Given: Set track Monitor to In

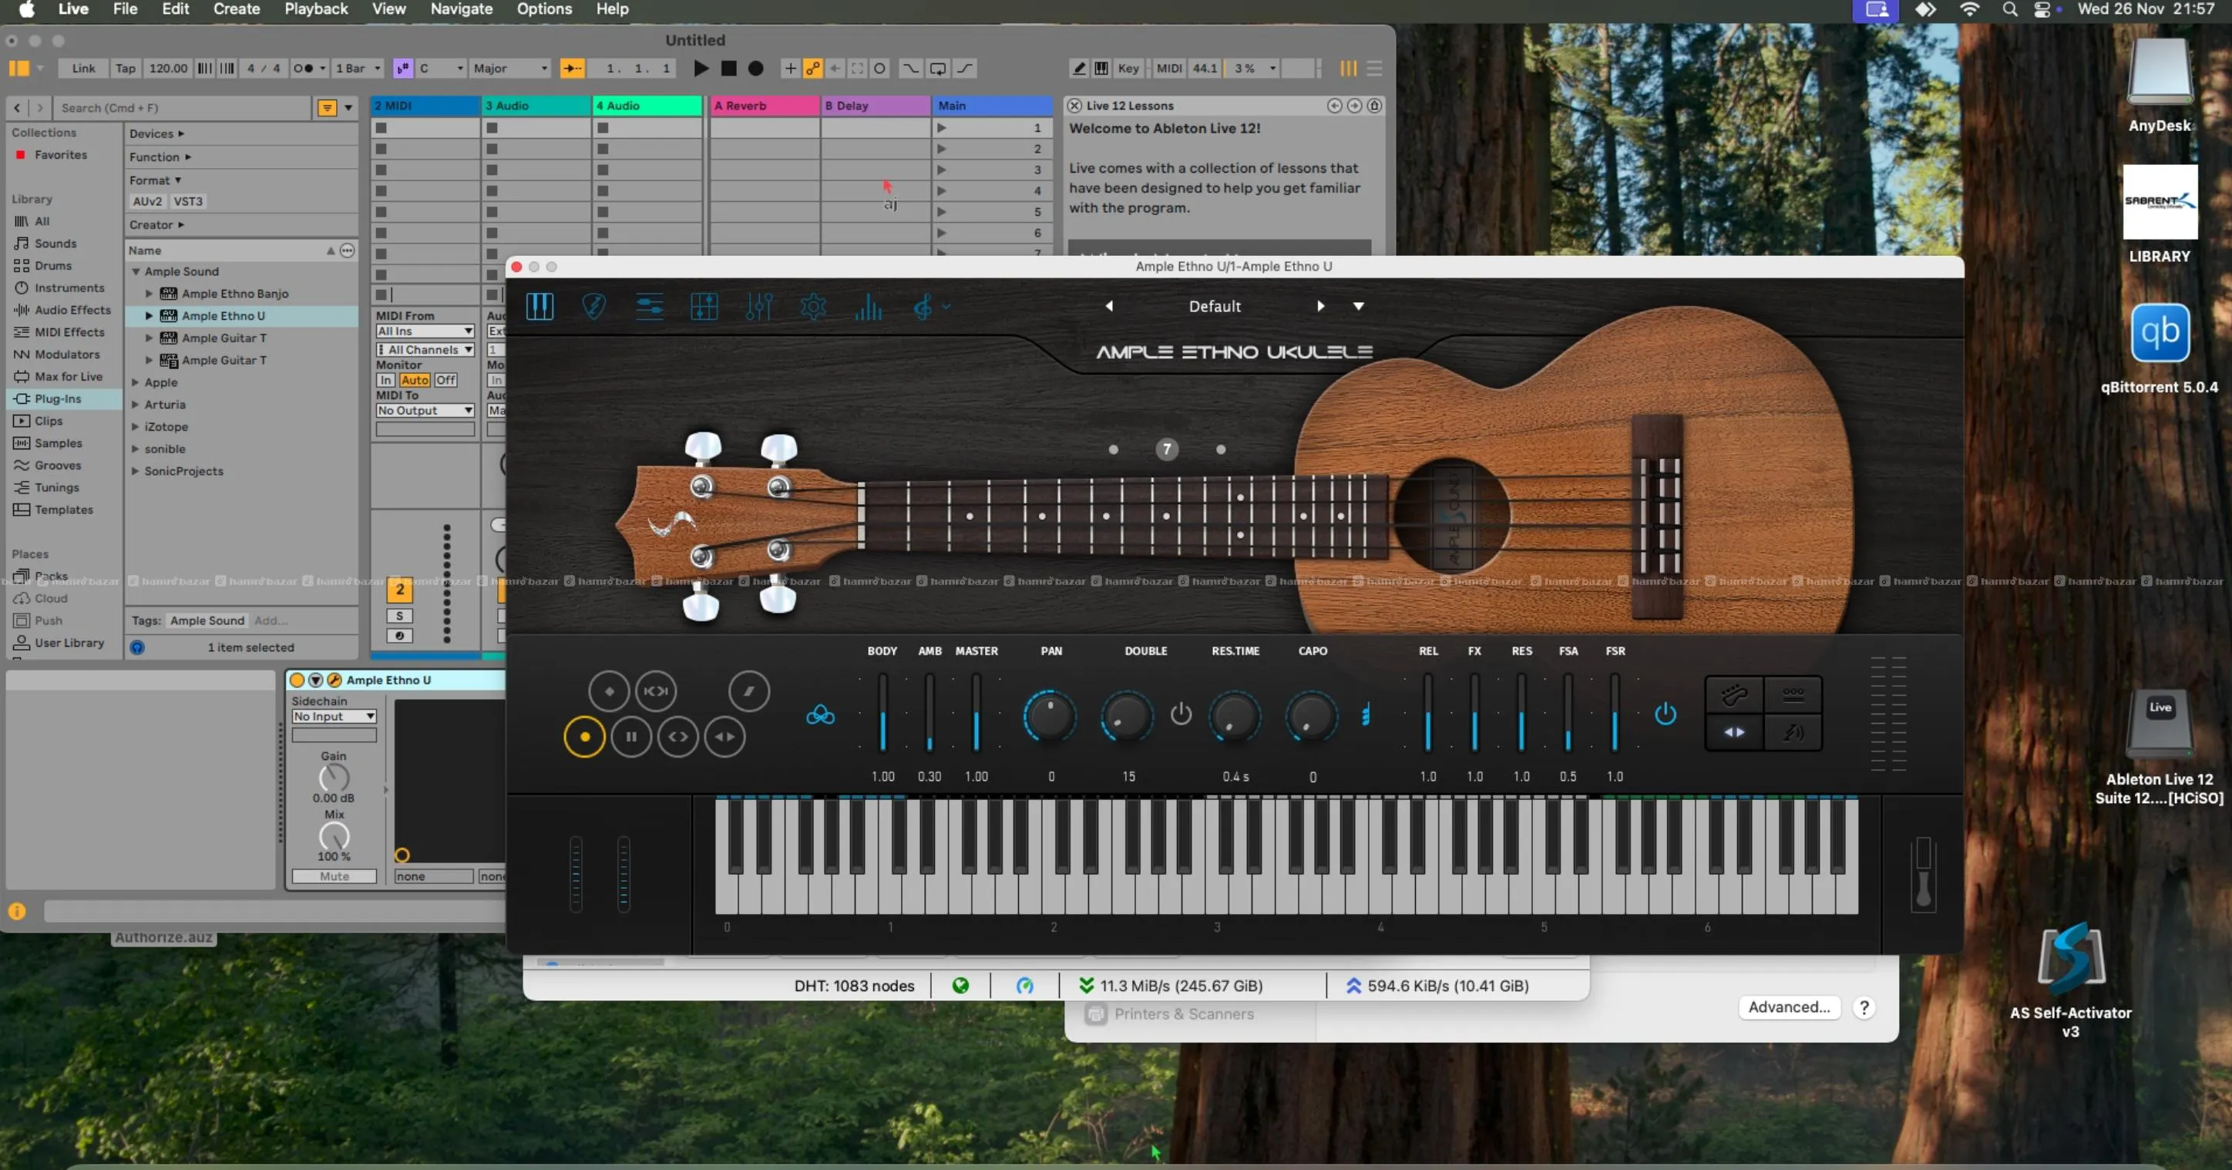Looking at the screenshot, I should pyautogui.click(x=385, y=381).
